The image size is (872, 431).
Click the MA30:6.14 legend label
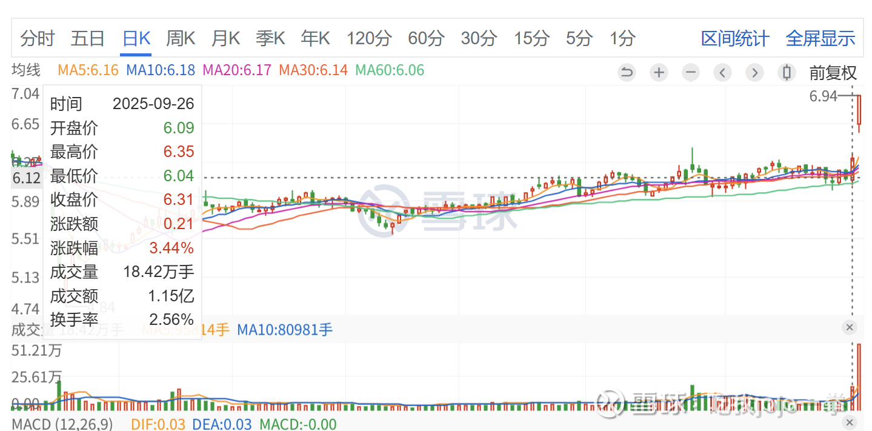point(313,70)
